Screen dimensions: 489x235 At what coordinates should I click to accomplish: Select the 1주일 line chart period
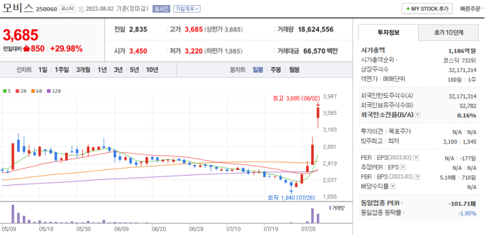61,69
